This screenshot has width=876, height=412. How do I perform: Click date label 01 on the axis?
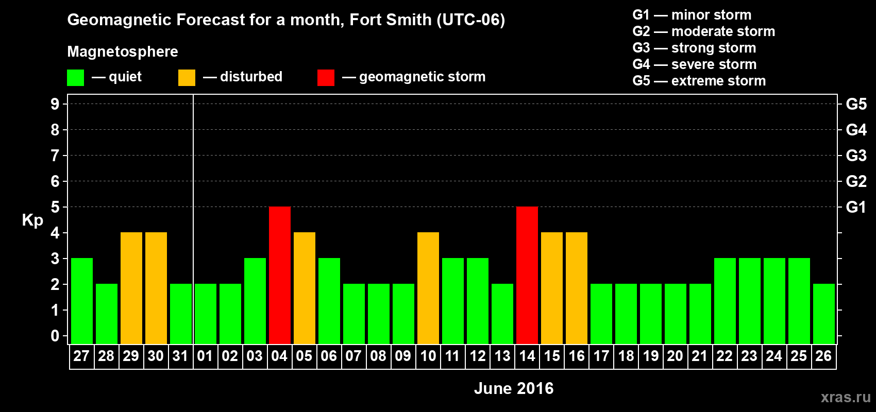pyautogui.click(x=205, y=356)
